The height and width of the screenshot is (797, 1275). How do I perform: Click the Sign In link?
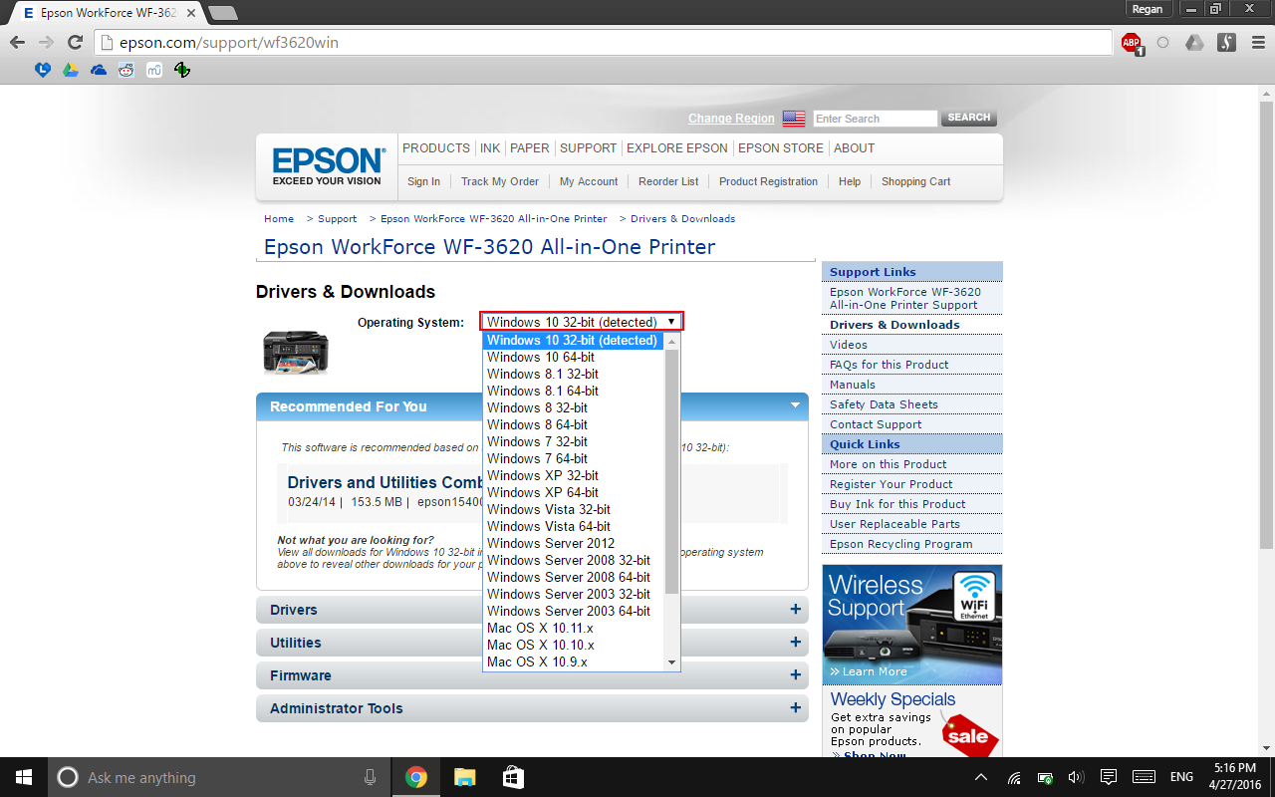423,181
